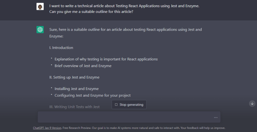The image size is (257, 132).
Task: Click 'II. Setting up Jest and Enzyme' heading
Action: tap(74, 77)
